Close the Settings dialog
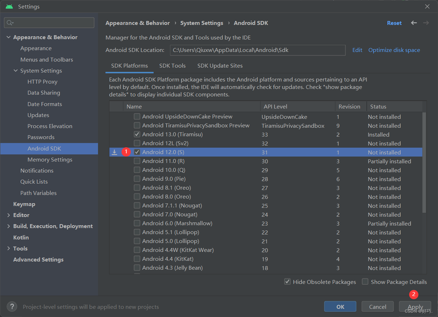 click(x=427, y=6)
